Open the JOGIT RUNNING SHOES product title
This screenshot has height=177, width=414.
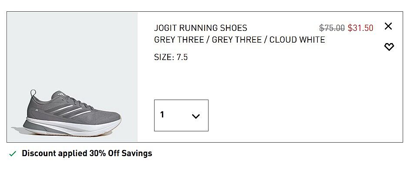pos(201,28)
